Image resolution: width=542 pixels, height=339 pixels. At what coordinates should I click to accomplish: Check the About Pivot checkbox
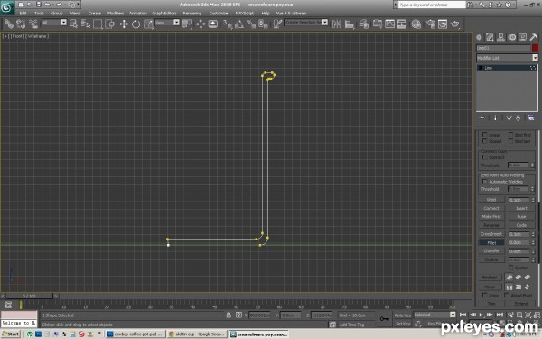(507, 295)
